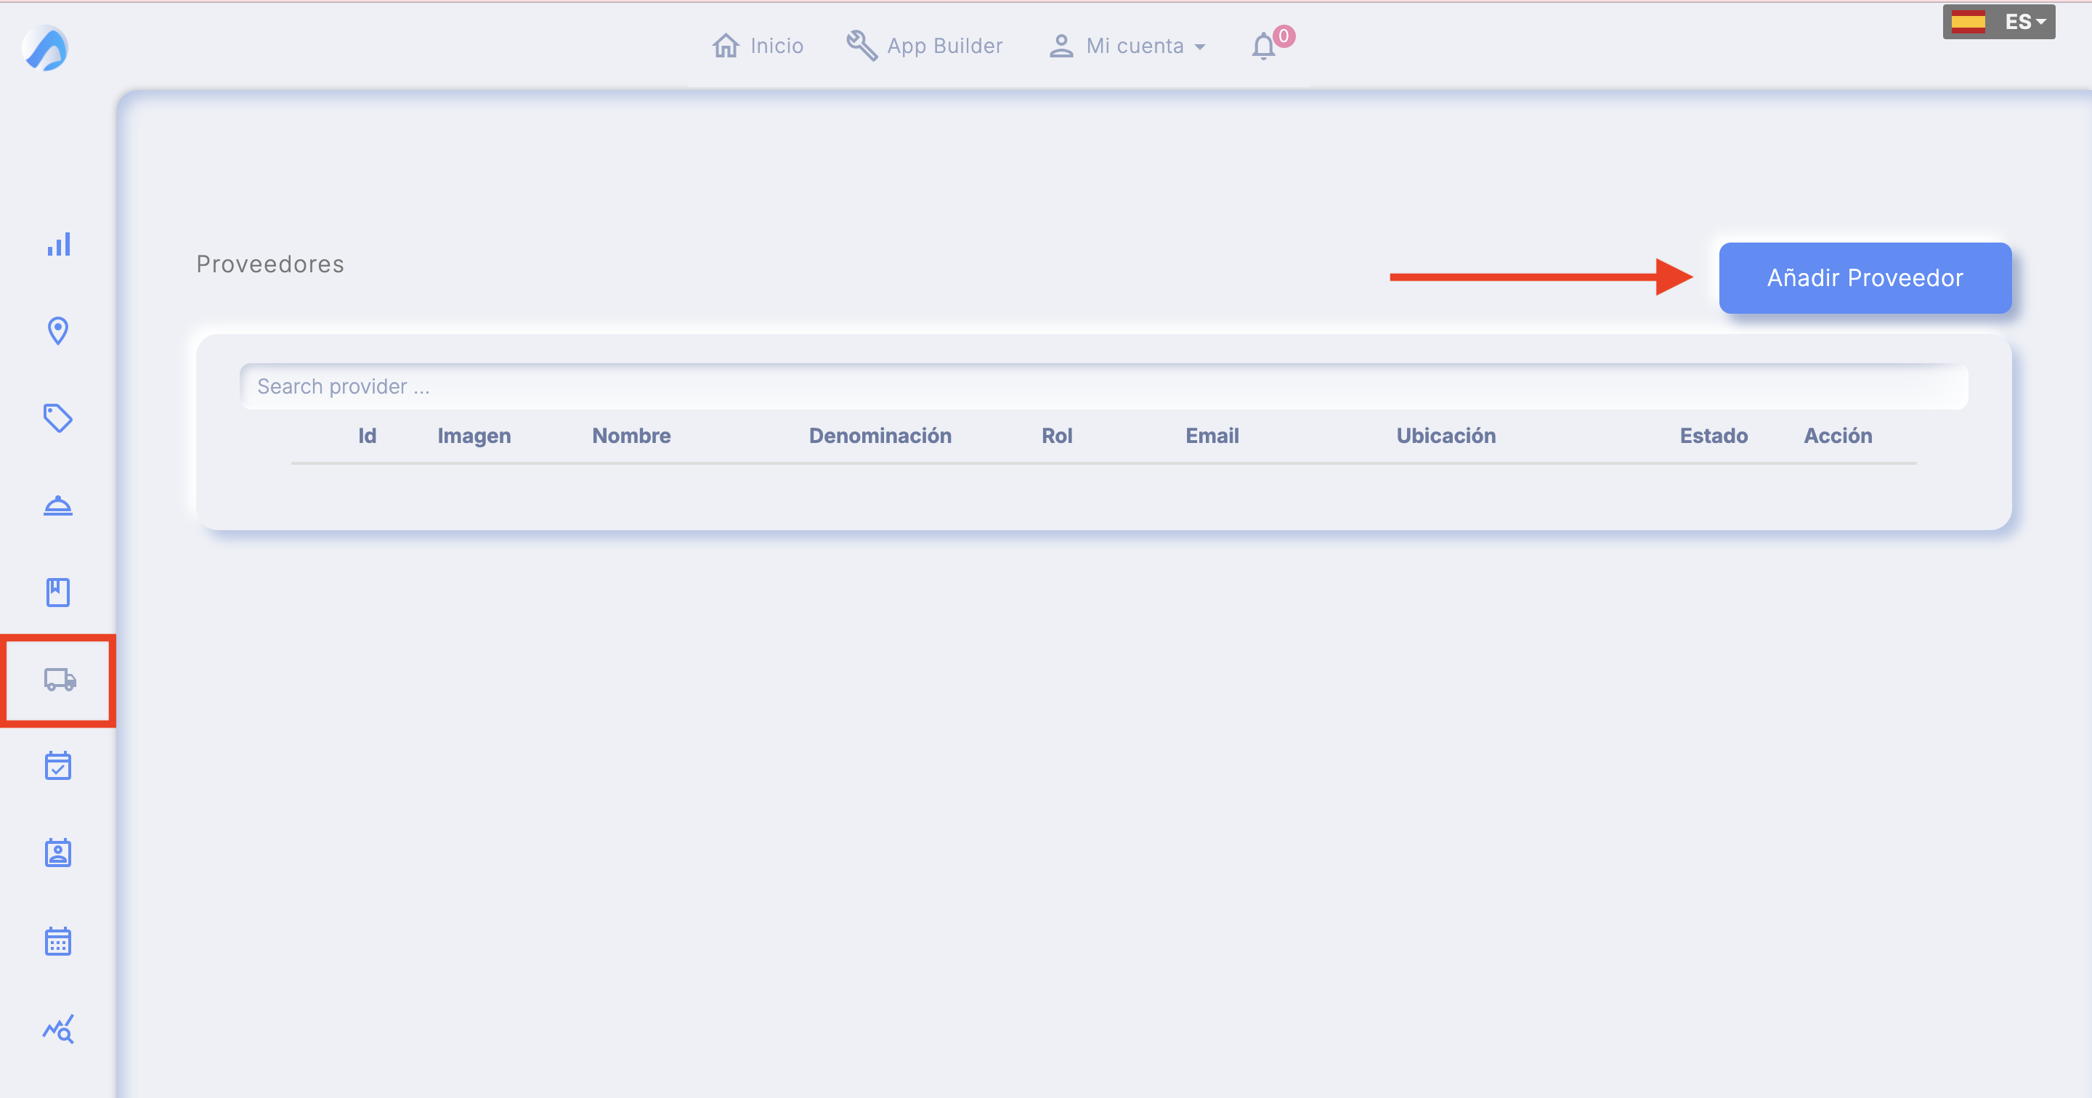Click the notification count badge

[x=1283, y=36]
